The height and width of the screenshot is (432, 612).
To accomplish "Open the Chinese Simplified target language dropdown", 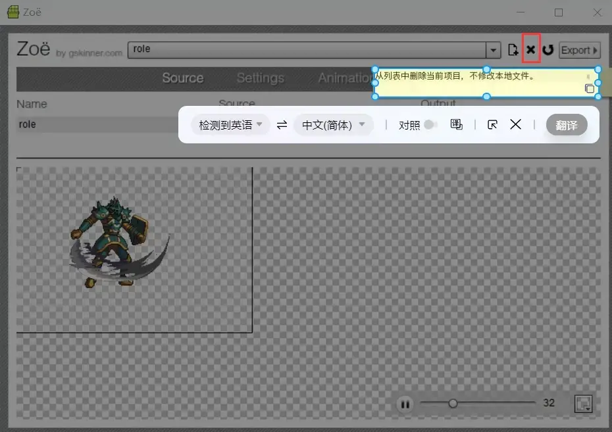I will 334,125.
